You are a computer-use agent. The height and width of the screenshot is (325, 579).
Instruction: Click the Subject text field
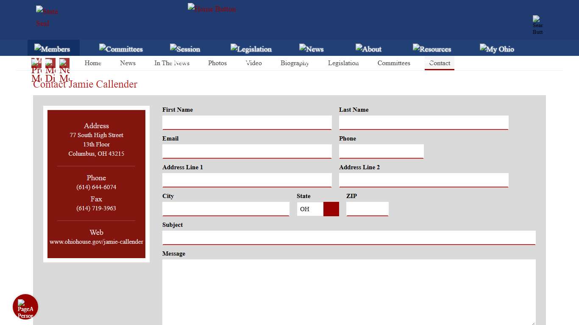pos(348,237)
